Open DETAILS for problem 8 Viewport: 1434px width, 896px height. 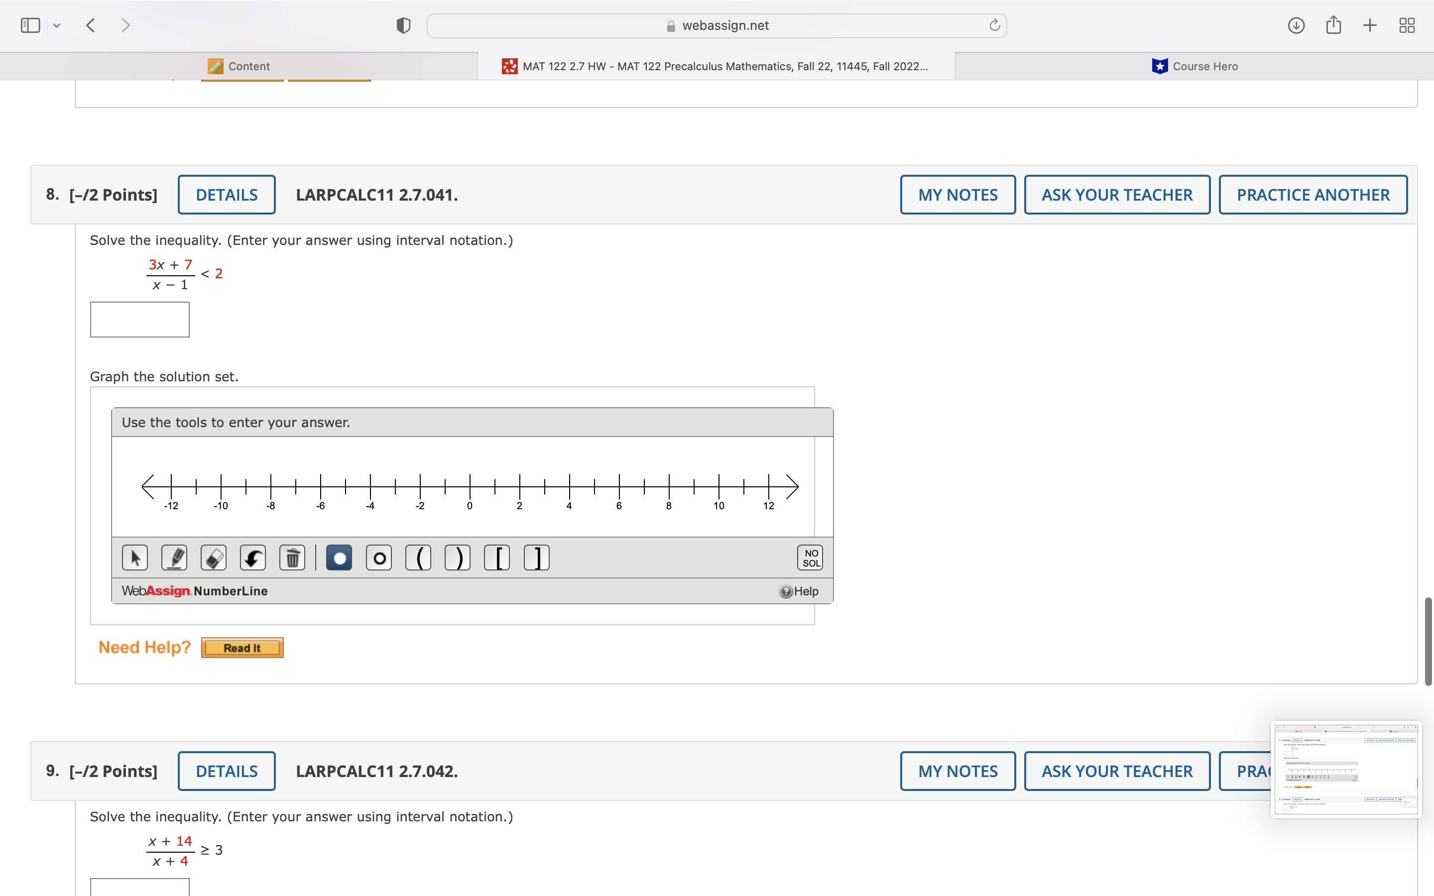227,194
